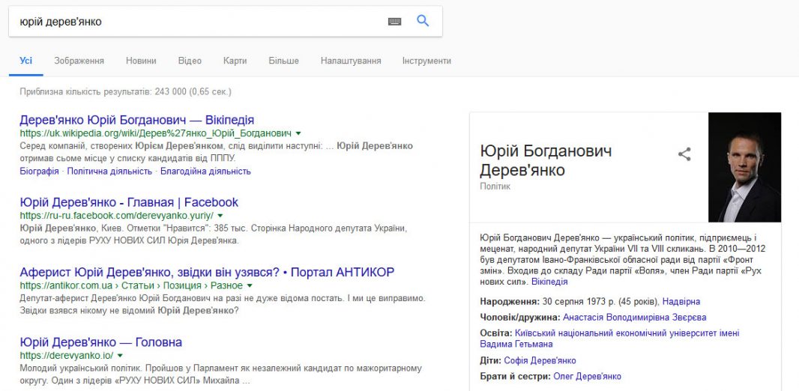Screen dimensions: 799x391
Task: Open Налаштування menu
Action: tap(351, 61)
